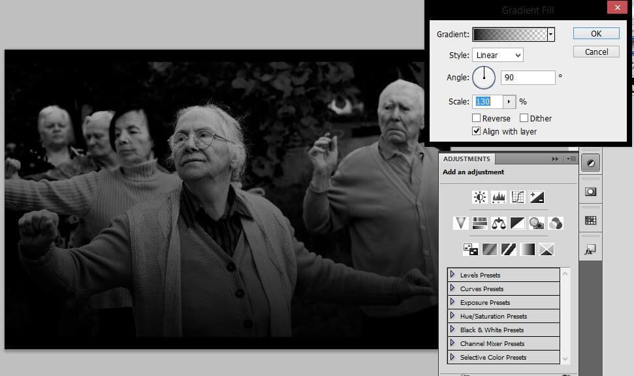Image resolution: width=634 pixels, height=376 pixels.
Task: Add an Exposure adjustment
Action: (x=537, y=197)
